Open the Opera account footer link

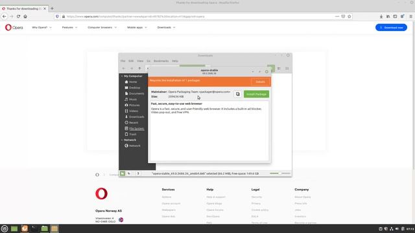click(x=171, y=203)
